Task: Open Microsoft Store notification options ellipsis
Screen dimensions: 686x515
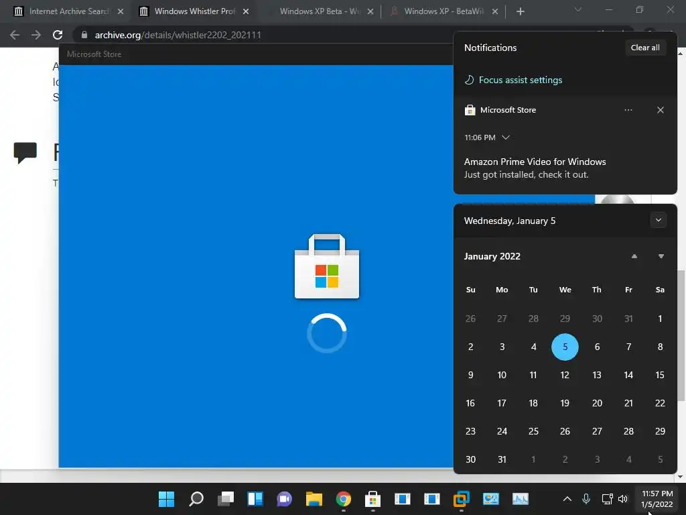Action: pyautogui.click(x=628, y=110)
